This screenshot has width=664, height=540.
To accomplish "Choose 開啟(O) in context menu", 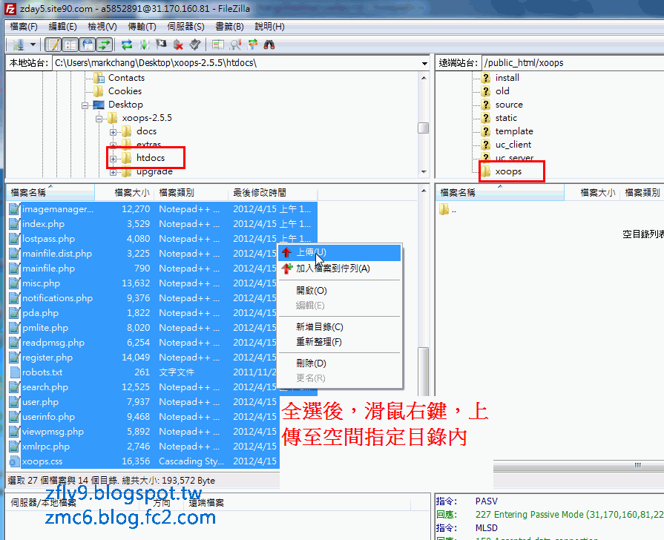I will pos(340,291).
